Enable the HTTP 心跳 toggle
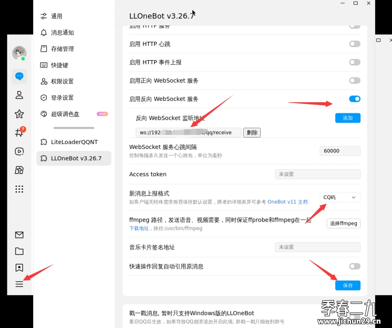This screenshot has height=328, width=392. pyautogui.click(x=354, y=44)
